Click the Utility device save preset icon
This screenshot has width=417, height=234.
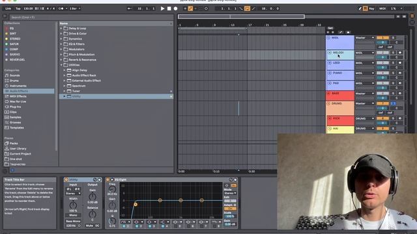point(99,179)
